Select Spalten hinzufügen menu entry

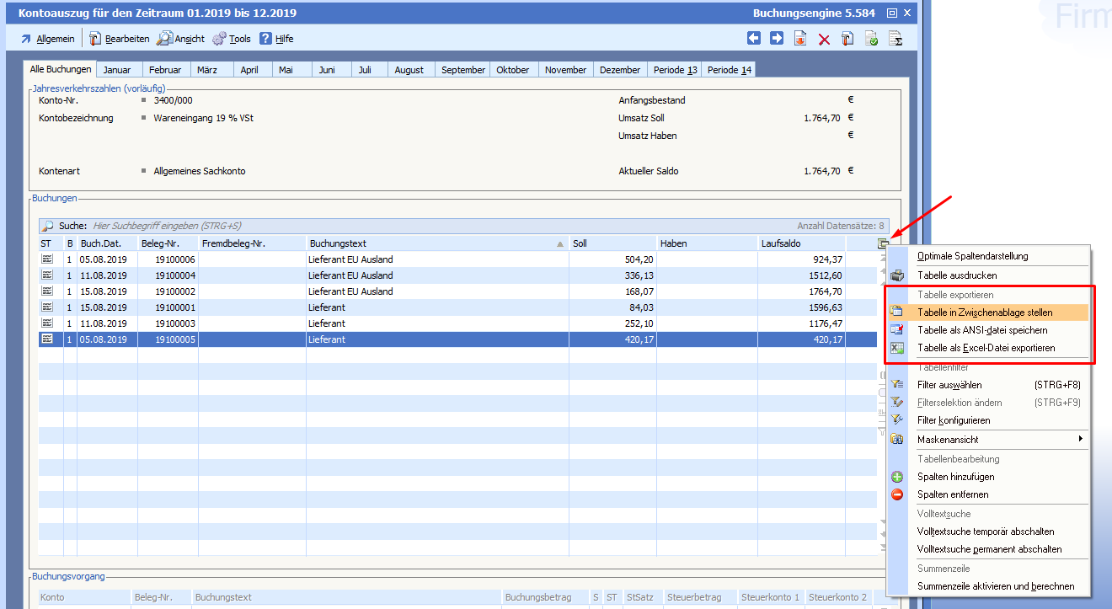click(x=955, y=477)
